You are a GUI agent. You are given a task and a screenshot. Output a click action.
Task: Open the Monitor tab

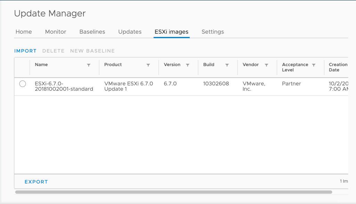[x=56, y=32]
